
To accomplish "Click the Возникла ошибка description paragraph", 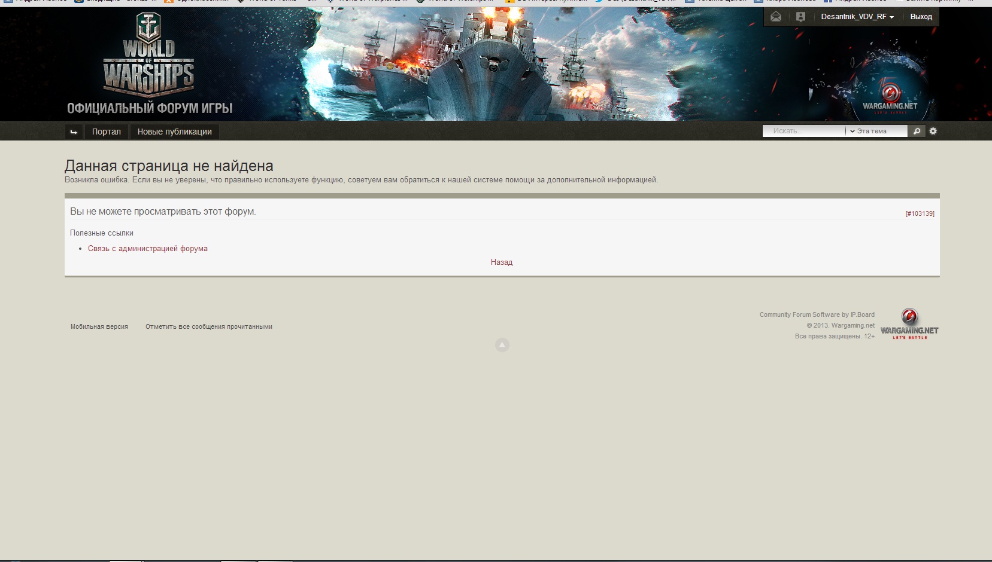I will pyautogui.click(x=361, y=180).
